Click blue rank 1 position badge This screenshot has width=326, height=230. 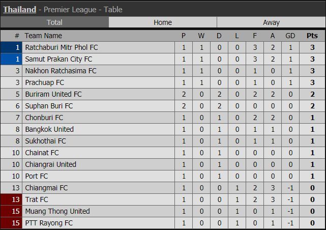click(11, 47)
